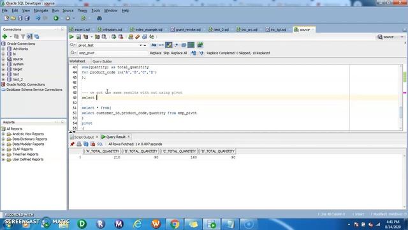Click the delete row icon in Query Result
The height and width of the screenshot is (230, 408).
point(92,144)
